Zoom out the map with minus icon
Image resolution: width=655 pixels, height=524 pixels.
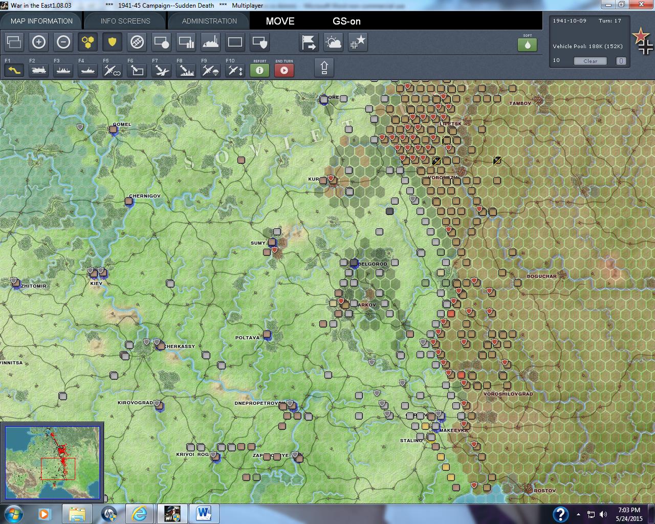coord(63,42)
